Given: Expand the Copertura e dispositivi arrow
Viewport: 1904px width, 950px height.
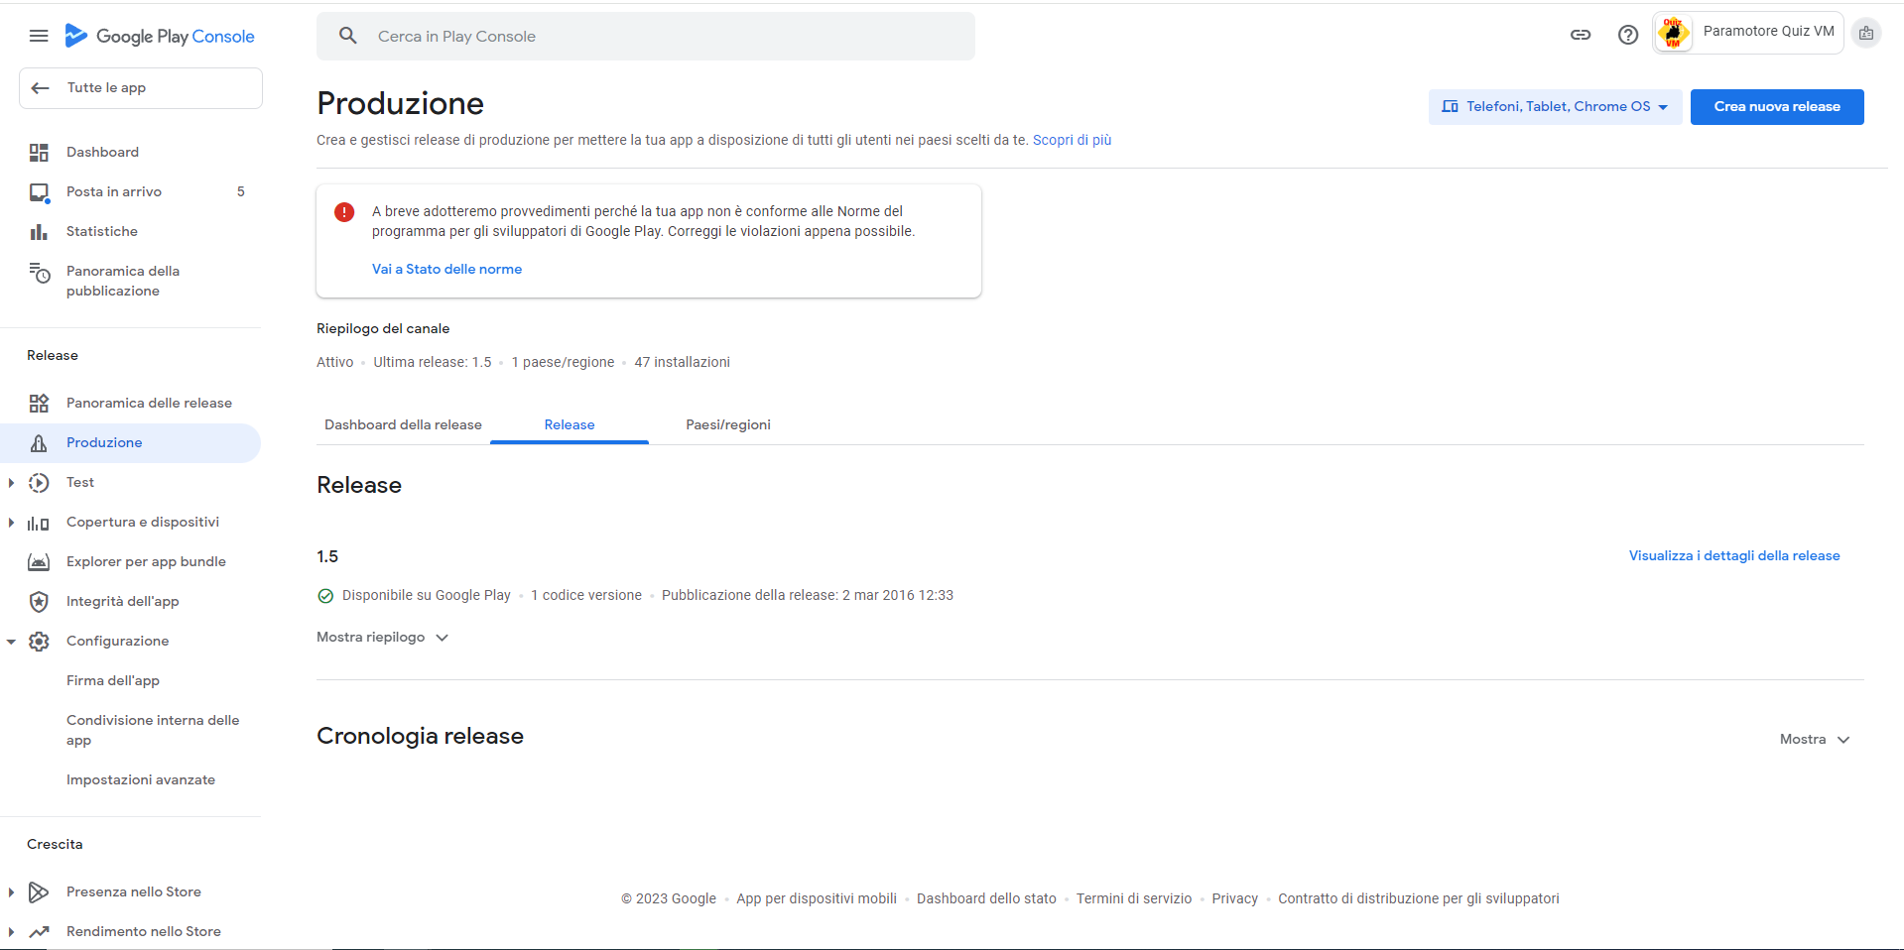Looking at the screenshot, I should (11, 523).
